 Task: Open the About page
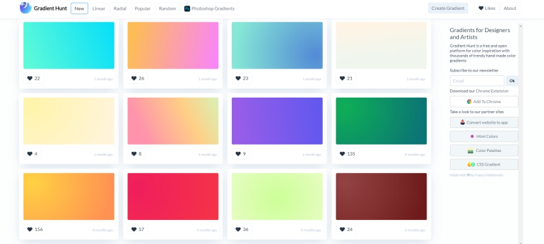point(510,8)
